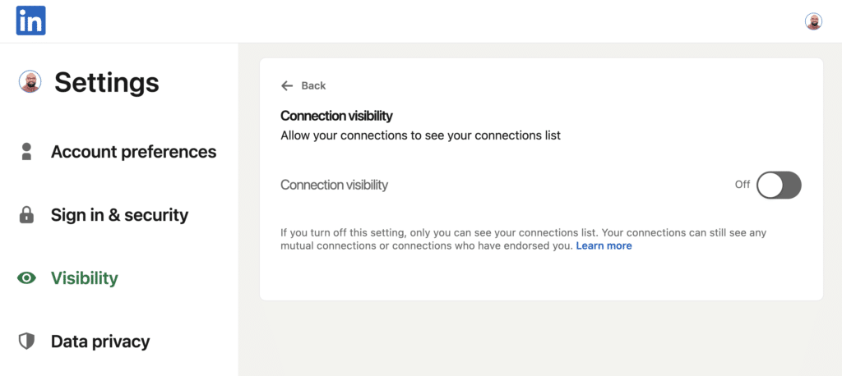Open Account preferences settings
842x376 pixels.
tap(133, 152)
